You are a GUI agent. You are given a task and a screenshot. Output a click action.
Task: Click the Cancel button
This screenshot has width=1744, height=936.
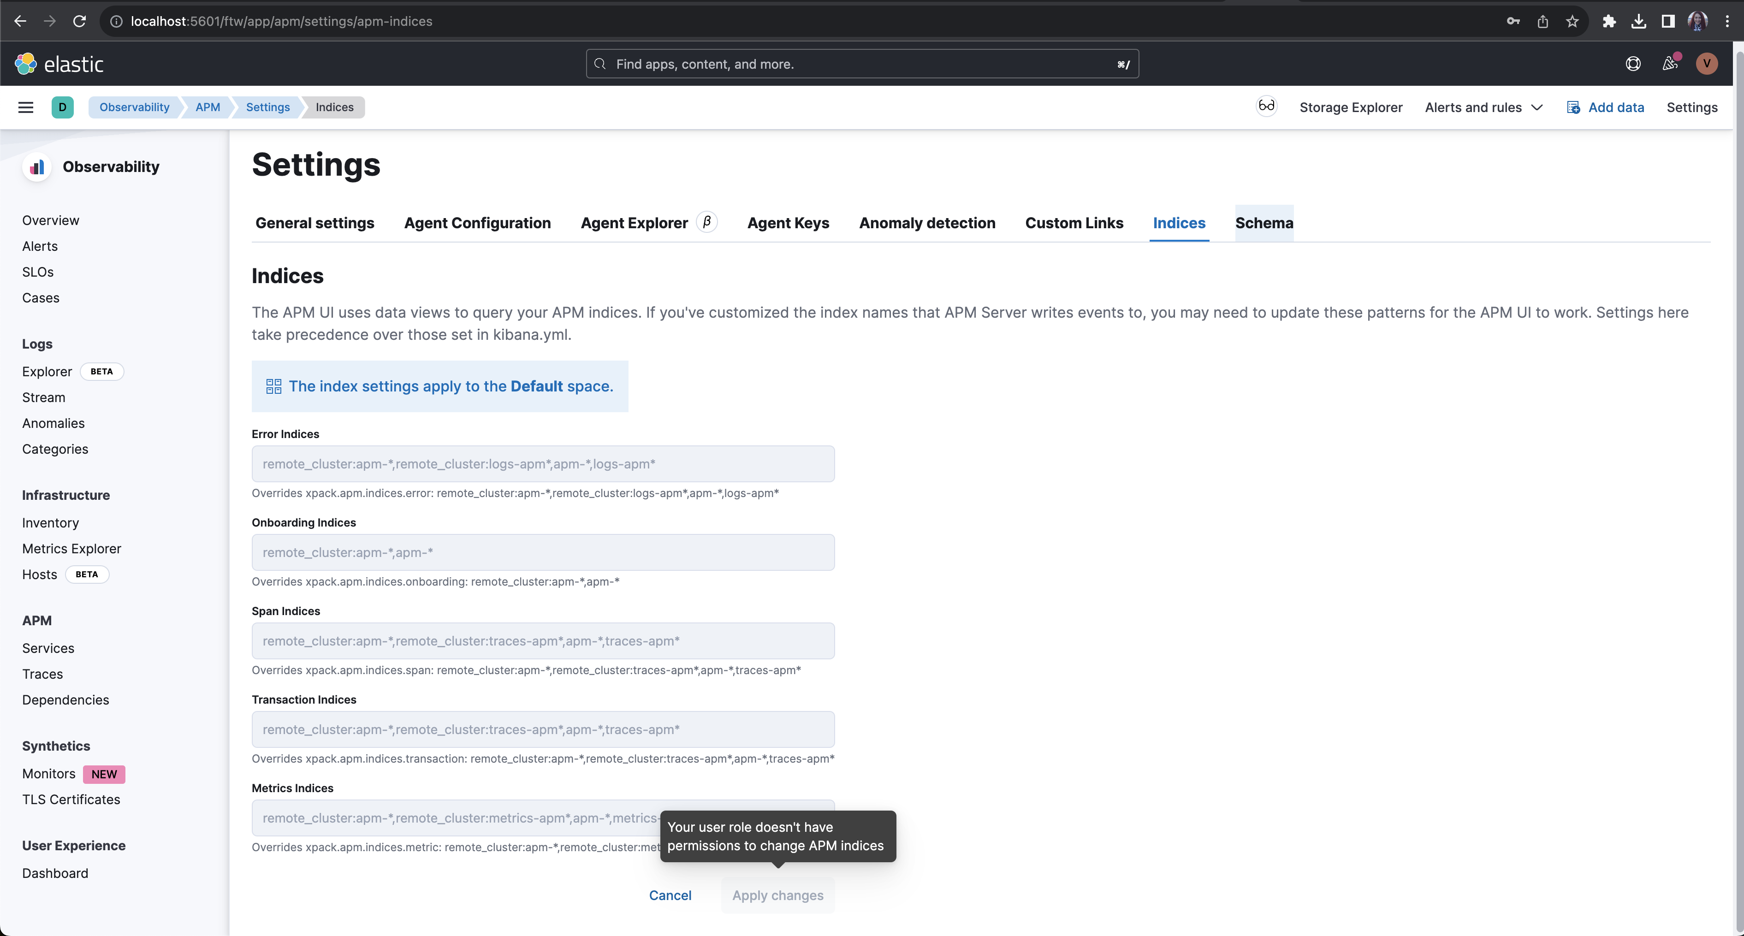670,895
